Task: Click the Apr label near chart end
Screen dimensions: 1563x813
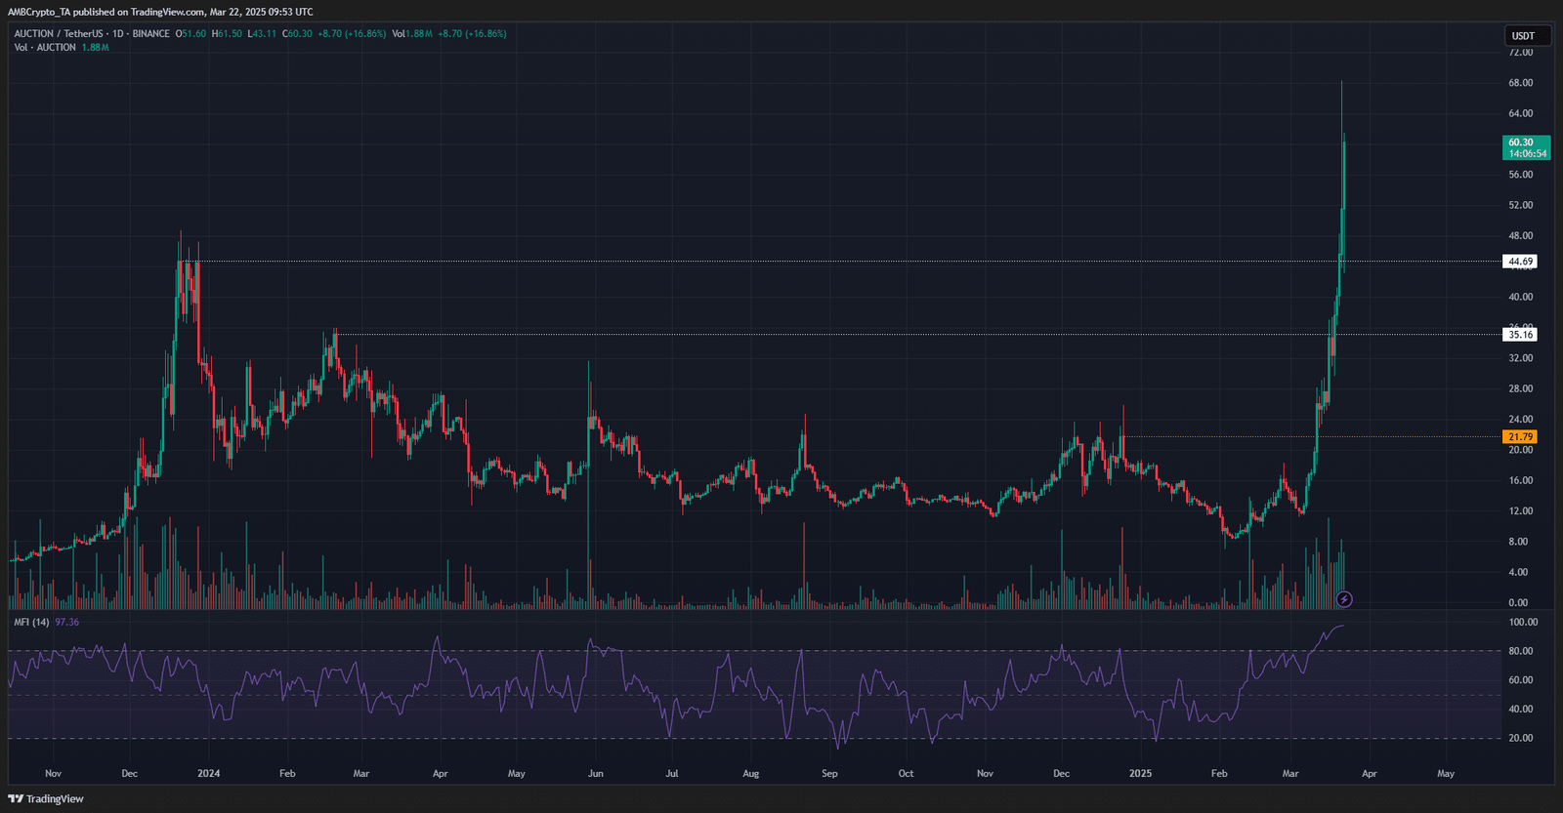Action: click(1369, 773)
